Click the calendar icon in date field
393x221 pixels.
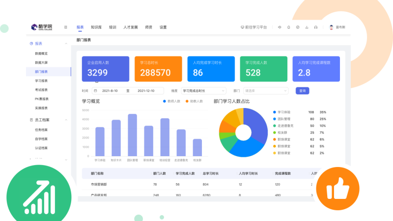point(95,91)
